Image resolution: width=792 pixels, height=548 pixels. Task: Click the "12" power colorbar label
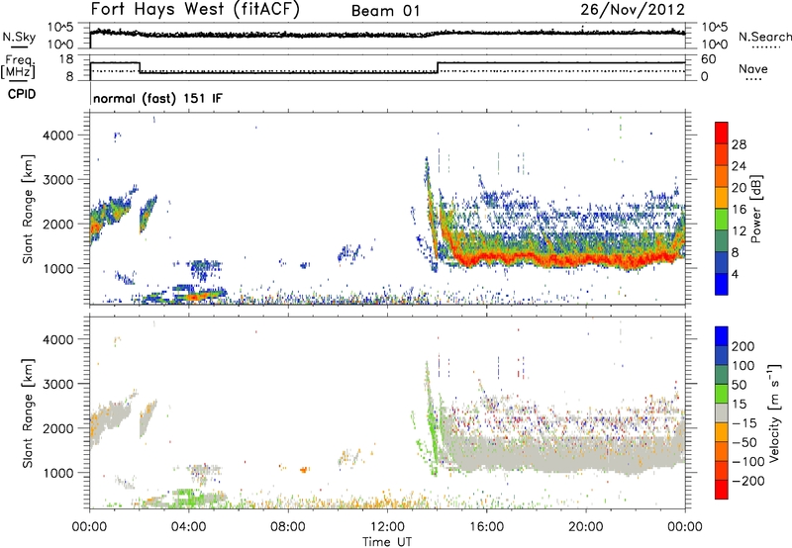pos(739,231)
